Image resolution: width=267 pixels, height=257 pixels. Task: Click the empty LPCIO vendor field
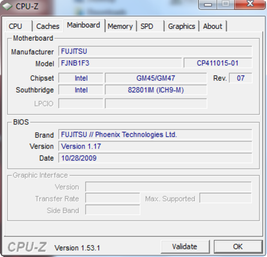tap(81, 104)
